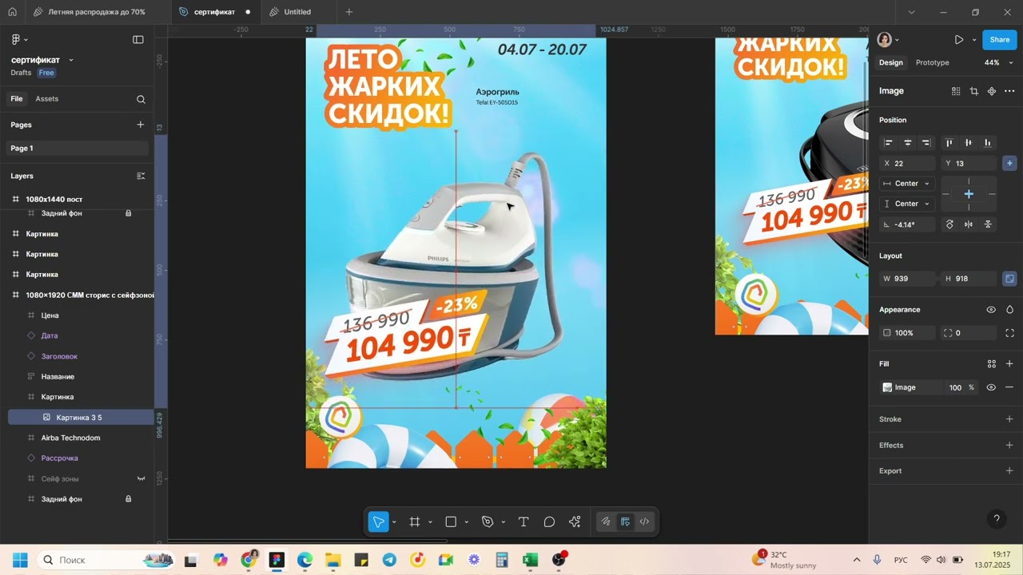Open the Design tab
The height and width of the screenshot is (575, 1023).
tap(890, 62)
